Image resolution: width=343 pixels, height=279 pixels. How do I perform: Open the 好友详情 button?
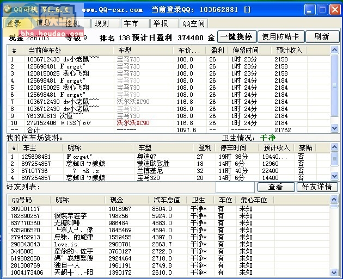pos(317,187)
